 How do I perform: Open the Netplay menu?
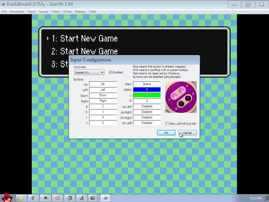pyautogui.click(x=80, y=12)
